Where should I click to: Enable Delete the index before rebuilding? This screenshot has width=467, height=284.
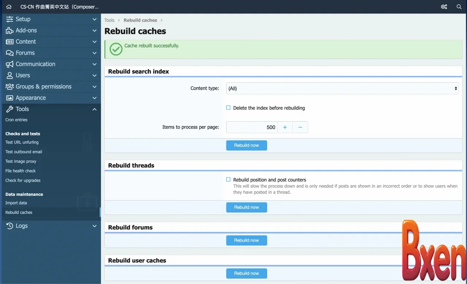[x=228, y=108]
